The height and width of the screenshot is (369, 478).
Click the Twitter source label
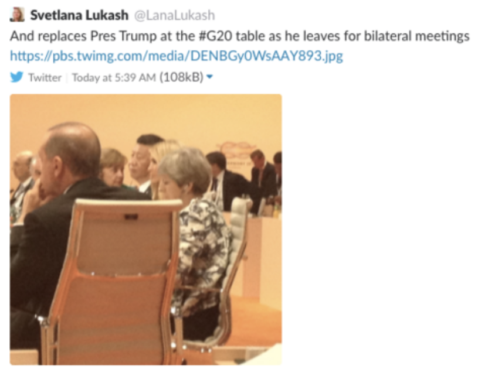coord(45,78)
